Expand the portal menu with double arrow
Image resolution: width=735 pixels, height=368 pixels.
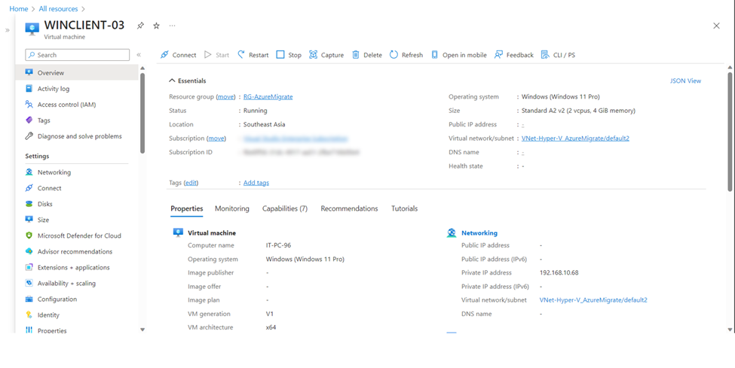(8, 30)
